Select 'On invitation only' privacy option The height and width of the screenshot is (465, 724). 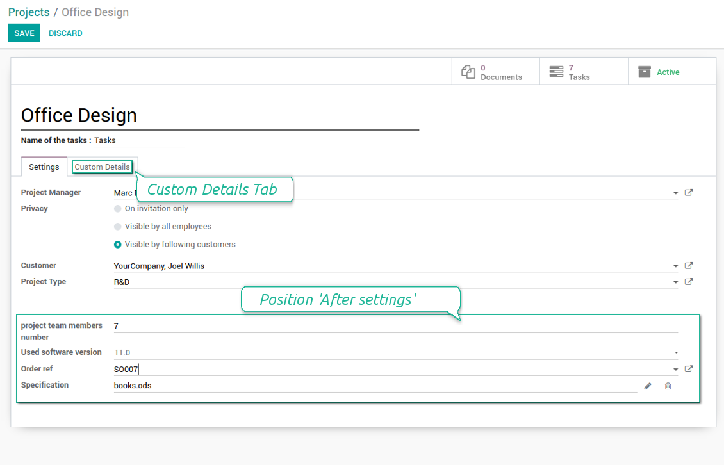click(118, 209)
